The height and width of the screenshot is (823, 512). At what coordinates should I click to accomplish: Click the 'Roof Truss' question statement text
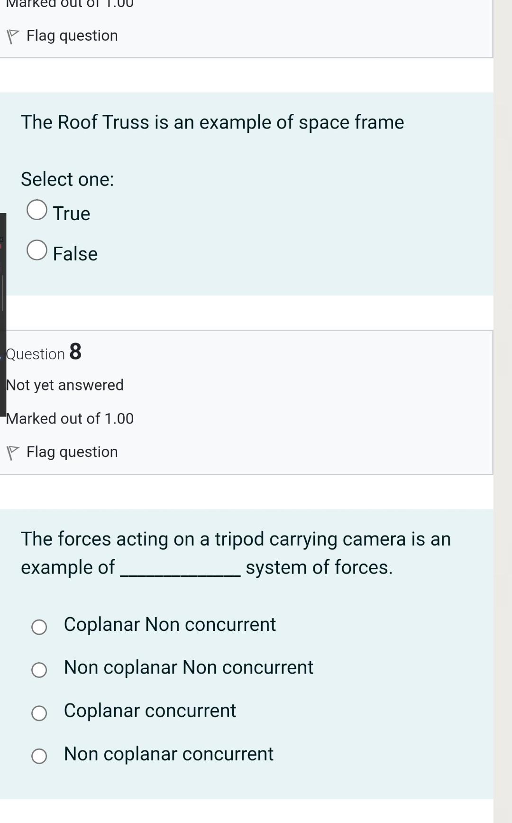click(x=212, y=122)
